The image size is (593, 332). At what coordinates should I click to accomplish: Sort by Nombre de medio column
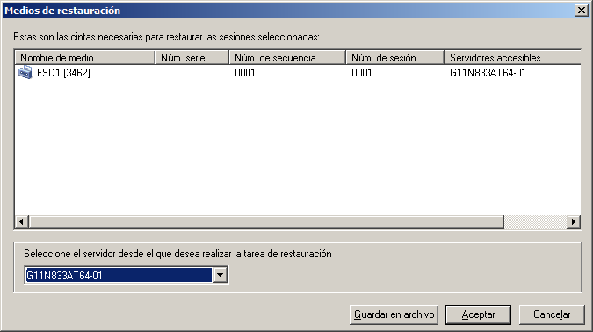pyautogui.click(x=84, y=57)
